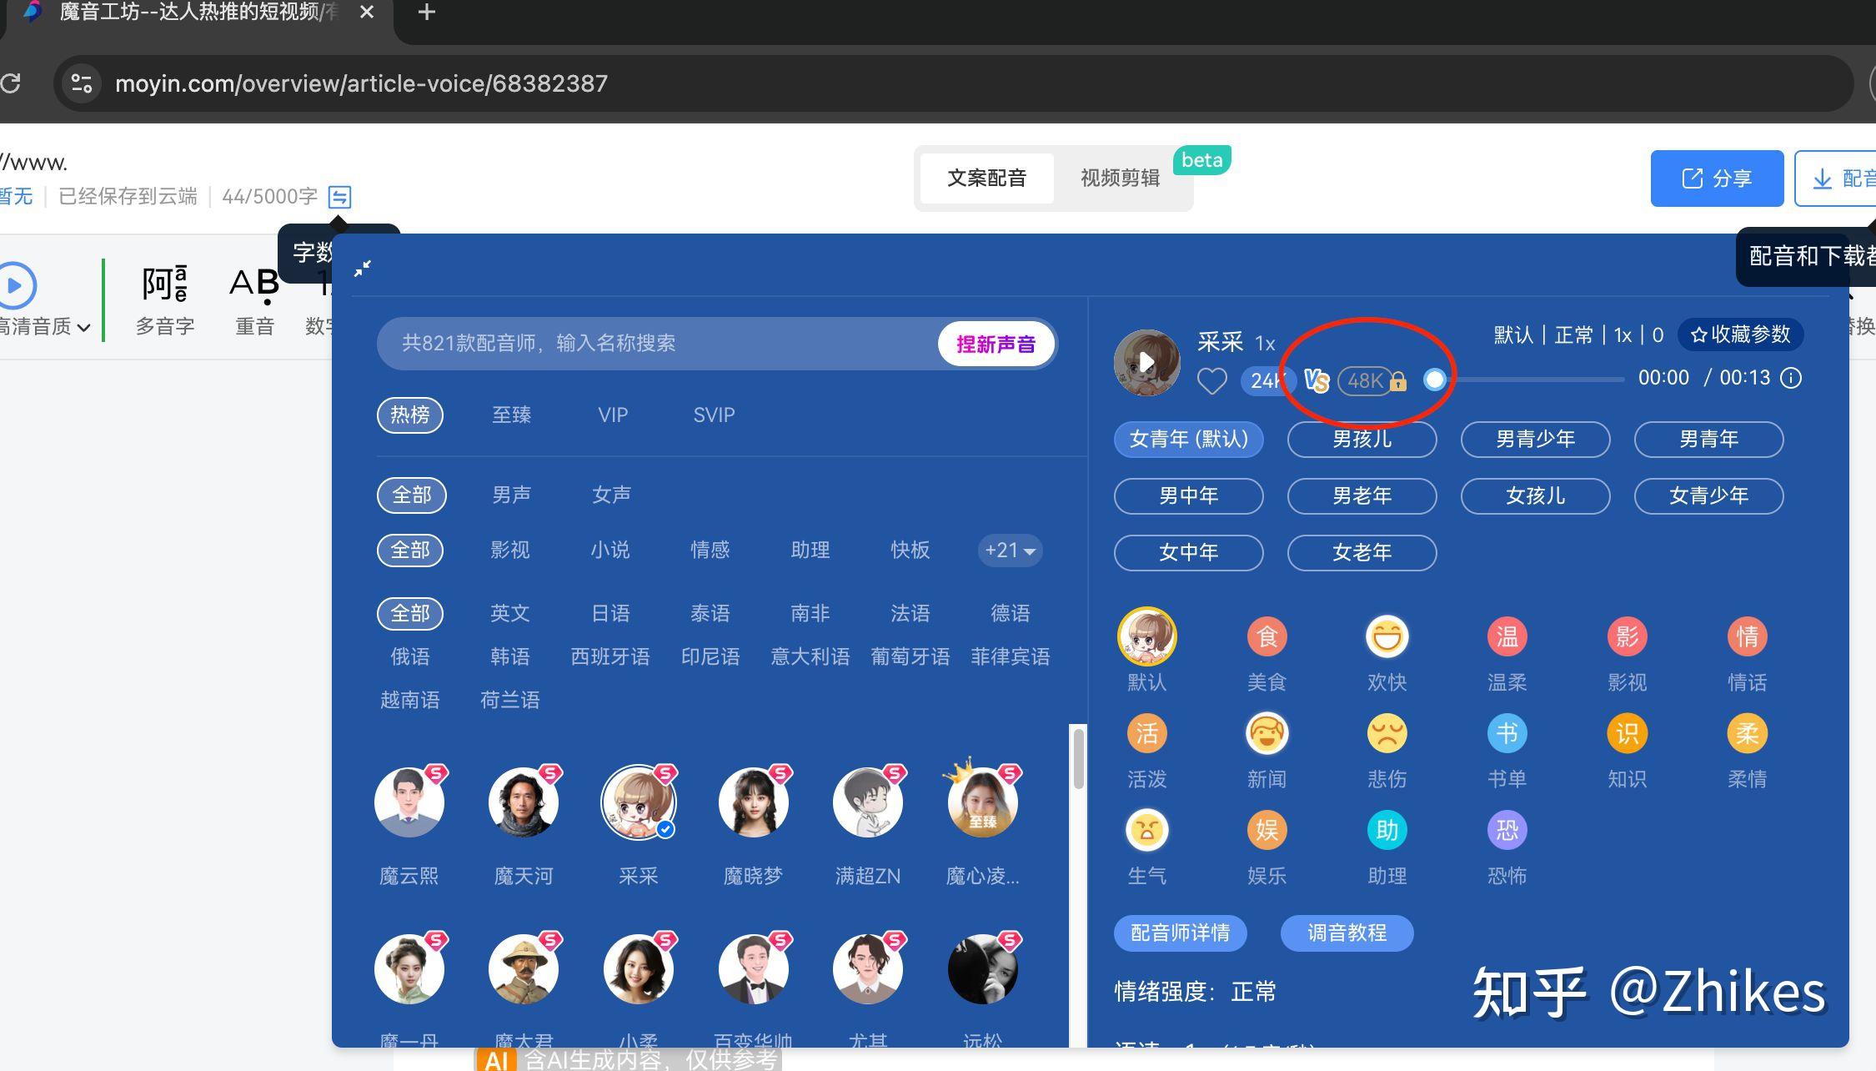
Task: Switch to the VIP tab
Action: coord(613,415)
